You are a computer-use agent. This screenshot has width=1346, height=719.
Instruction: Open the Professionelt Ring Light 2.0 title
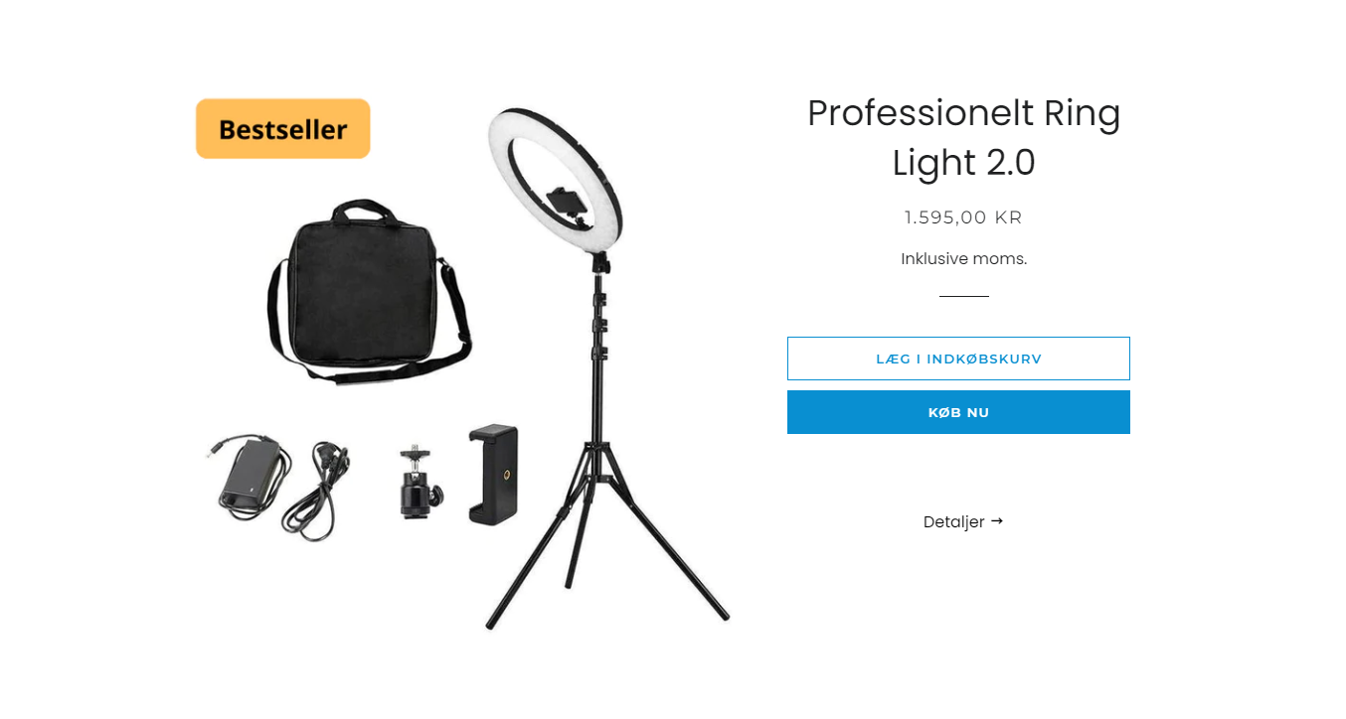click(x=963, y=137)
